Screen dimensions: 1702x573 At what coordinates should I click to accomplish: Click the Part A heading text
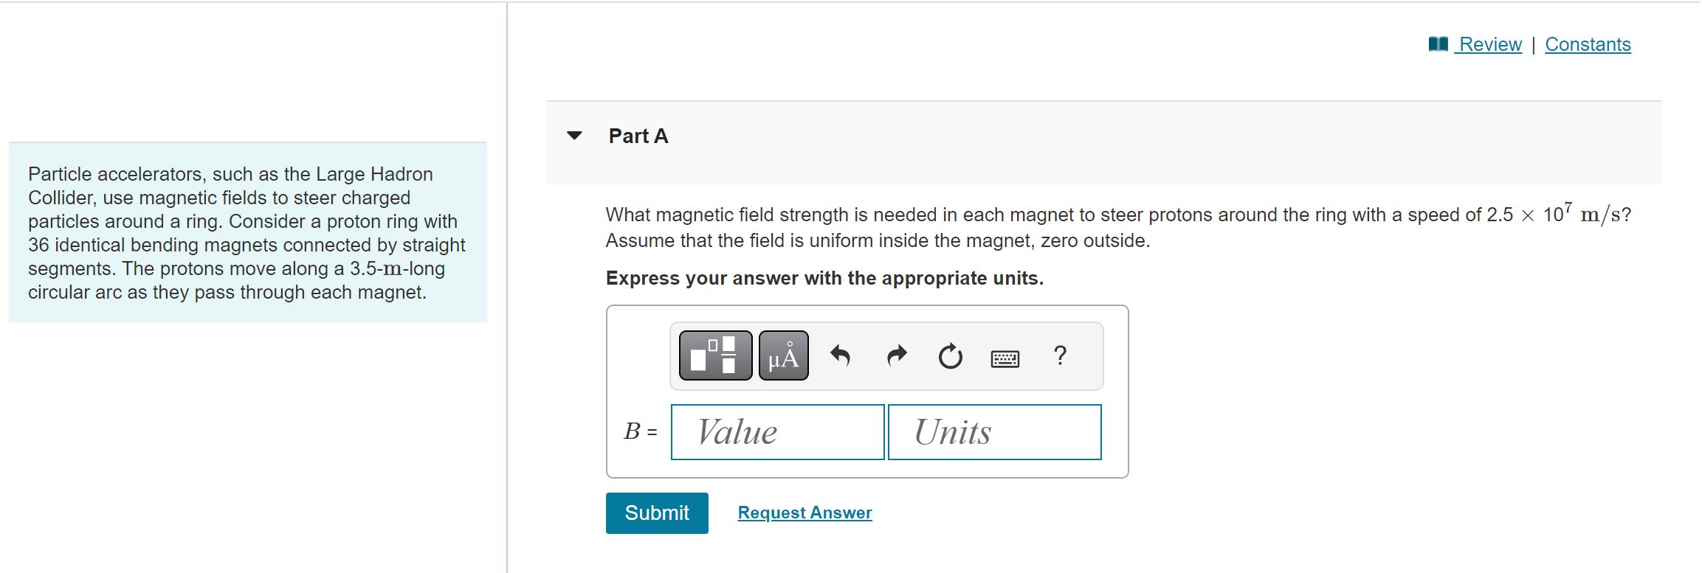(x=637, y=135)
